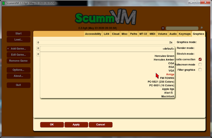
Task: Open the Misc tab
Action: pyautogui.click(x=125, y=34)
